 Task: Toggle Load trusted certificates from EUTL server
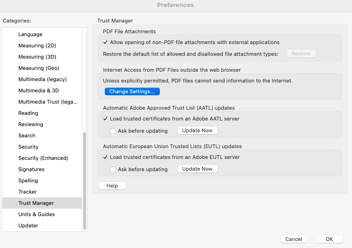(x=105, y=157)
